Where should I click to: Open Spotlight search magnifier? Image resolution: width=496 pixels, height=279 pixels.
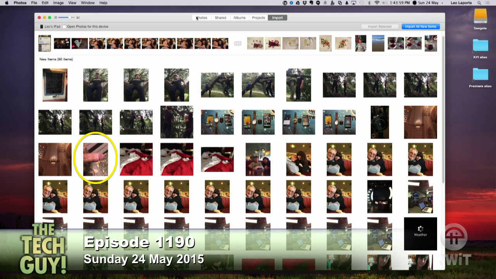[479, 3]
